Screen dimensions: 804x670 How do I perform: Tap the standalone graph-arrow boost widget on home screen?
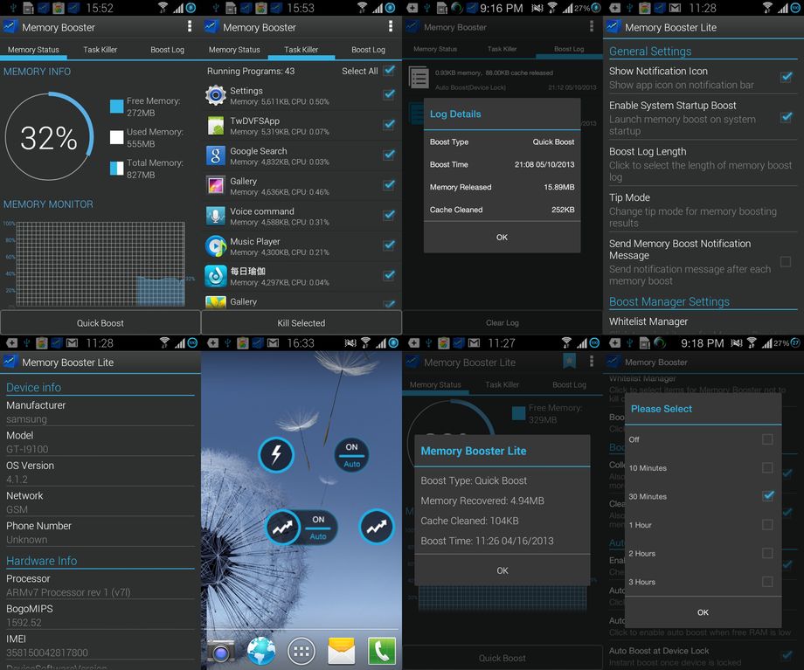(x=377, y=527)
